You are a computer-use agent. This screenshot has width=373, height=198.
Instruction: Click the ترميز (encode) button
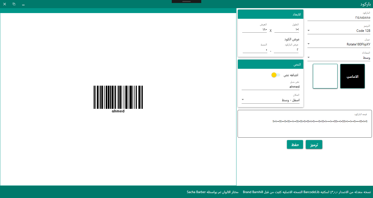[314, 145]
